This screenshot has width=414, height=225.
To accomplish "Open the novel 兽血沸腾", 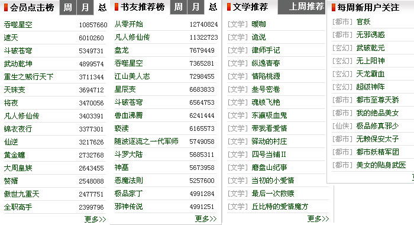I will (x=129, y=115).
